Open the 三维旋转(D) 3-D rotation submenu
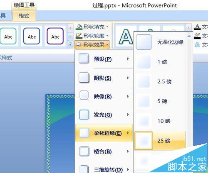Image resolution: width=208 pixels, height=173 pixels. pyautogui.click(x=104, y=169)
